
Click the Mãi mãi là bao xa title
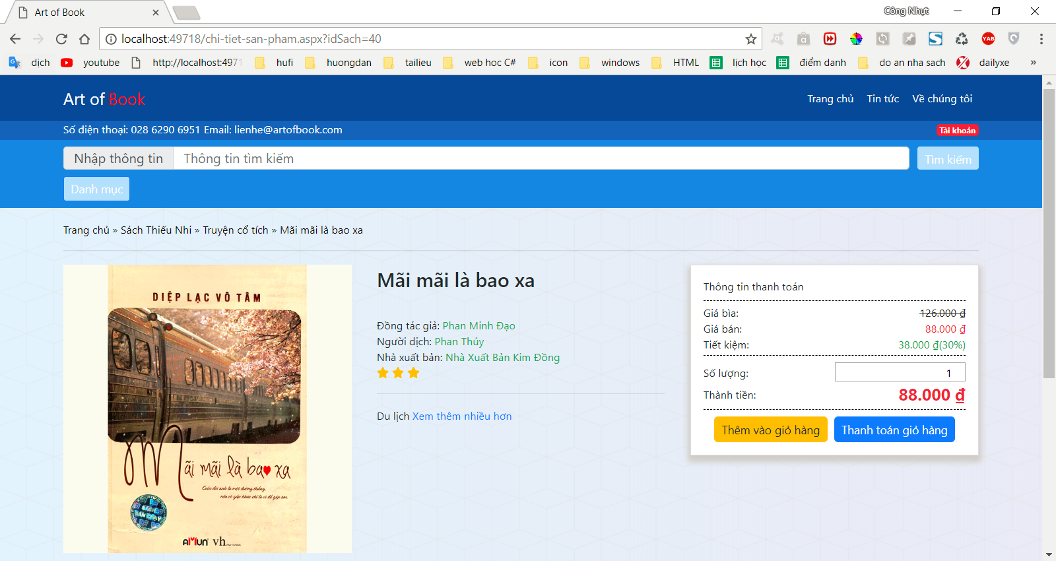pos(456,280)
